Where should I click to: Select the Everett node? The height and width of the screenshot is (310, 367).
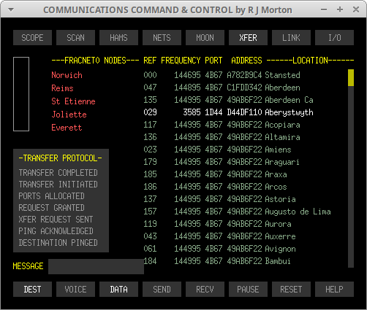(x=67, y=128)
